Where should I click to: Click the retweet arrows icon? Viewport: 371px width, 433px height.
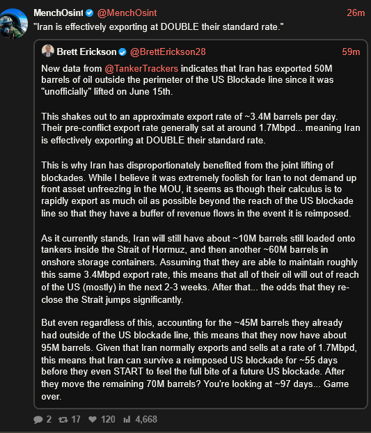click(63, 420)
